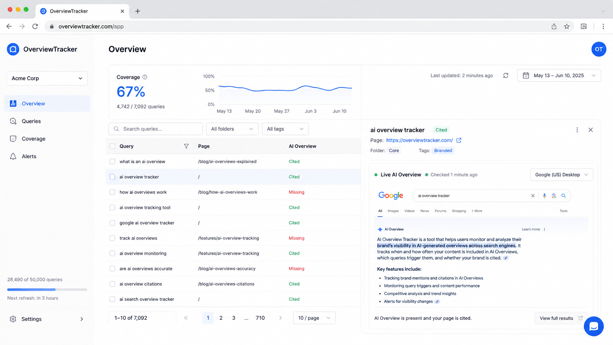Viewport: 613px width, 345px height.
Task: Go to Queries in the sidebar
Action: (x=47, y=121)
